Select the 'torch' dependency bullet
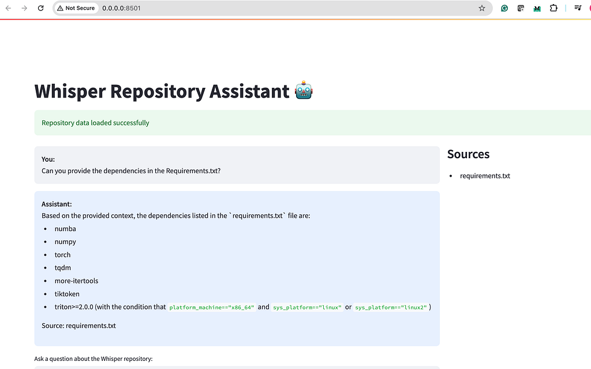This screenshot has width=591, height=369. 62,255
